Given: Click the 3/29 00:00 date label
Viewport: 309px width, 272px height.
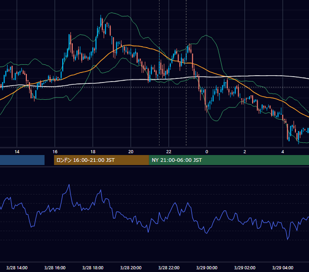Looking at the screenshot, I should (207, 267).
